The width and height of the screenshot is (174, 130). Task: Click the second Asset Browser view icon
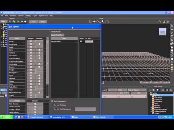pos(154,90)
